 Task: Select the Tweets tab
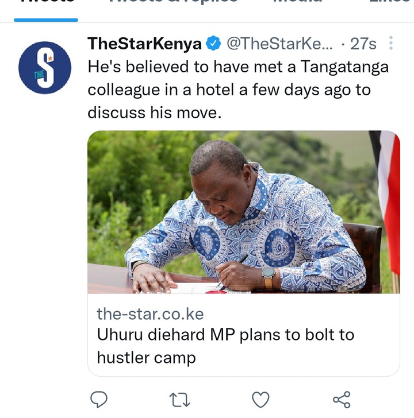[46, 2]
